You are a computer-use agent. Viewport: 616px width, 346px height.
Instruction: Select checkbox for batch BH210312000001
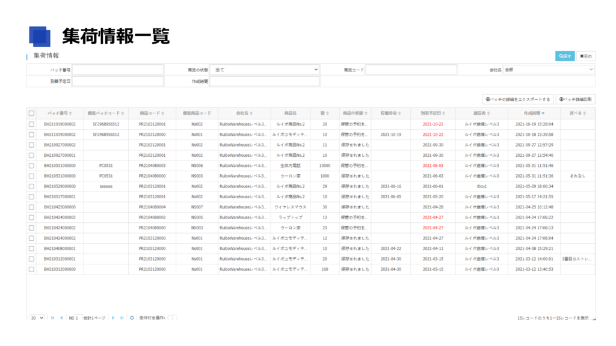coord(31,259)
